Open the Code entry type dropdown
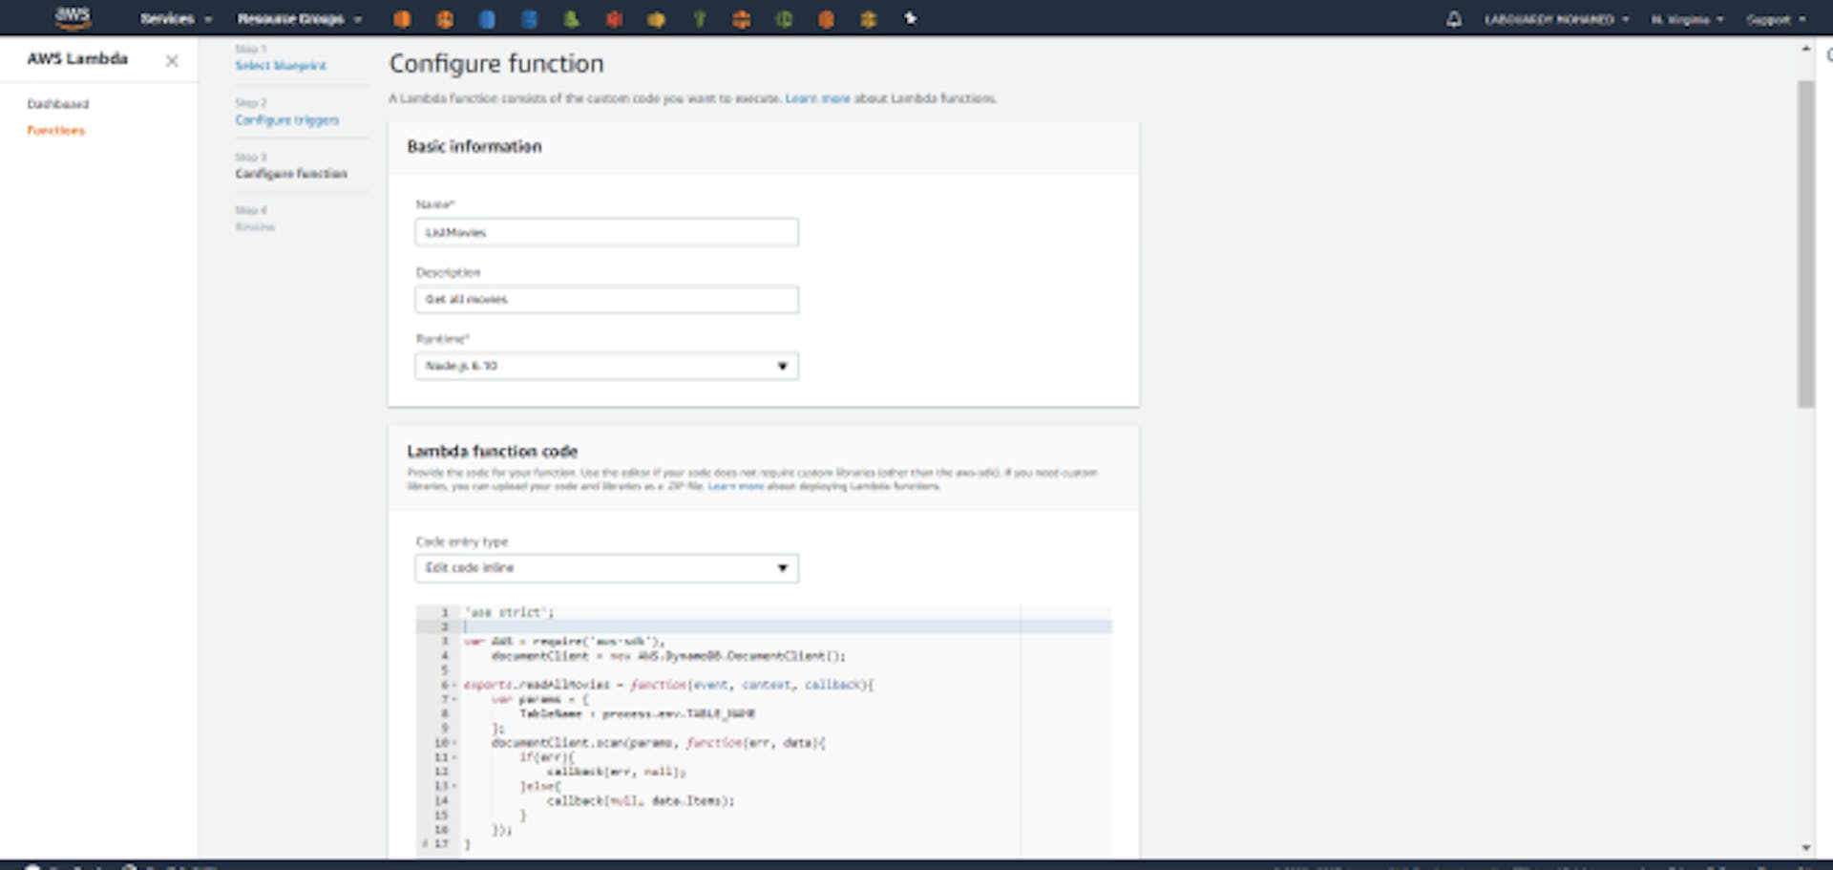This screenshot has width=1833, height=870. pyautogui.click(x=606, y=567)
